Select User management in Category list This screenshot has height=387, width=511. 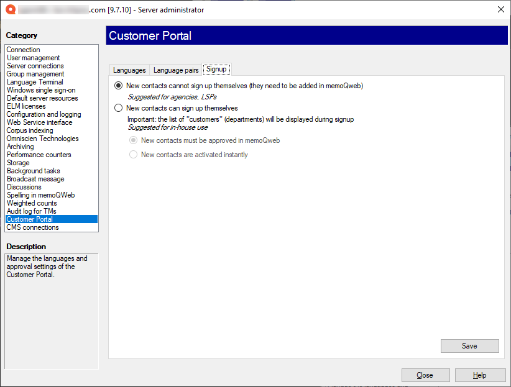pos(34,58)
